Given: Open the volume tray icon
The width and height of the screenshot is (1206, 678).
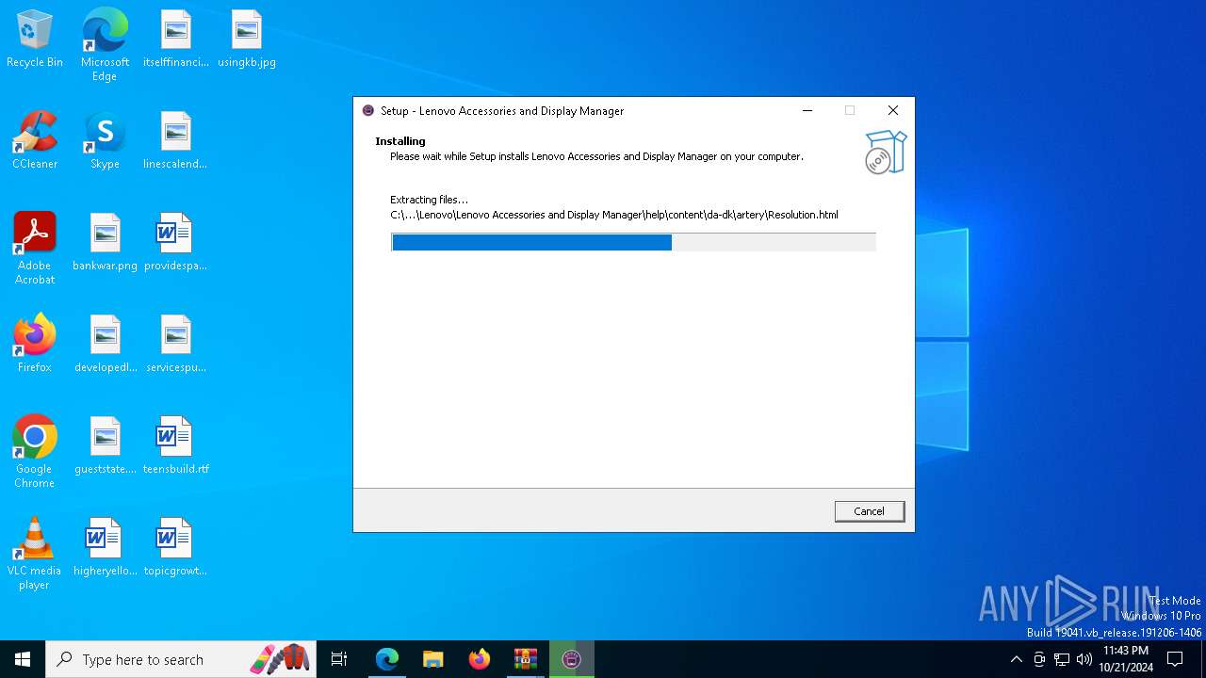Looking at the screenshot, I should tap(1084, 659).
